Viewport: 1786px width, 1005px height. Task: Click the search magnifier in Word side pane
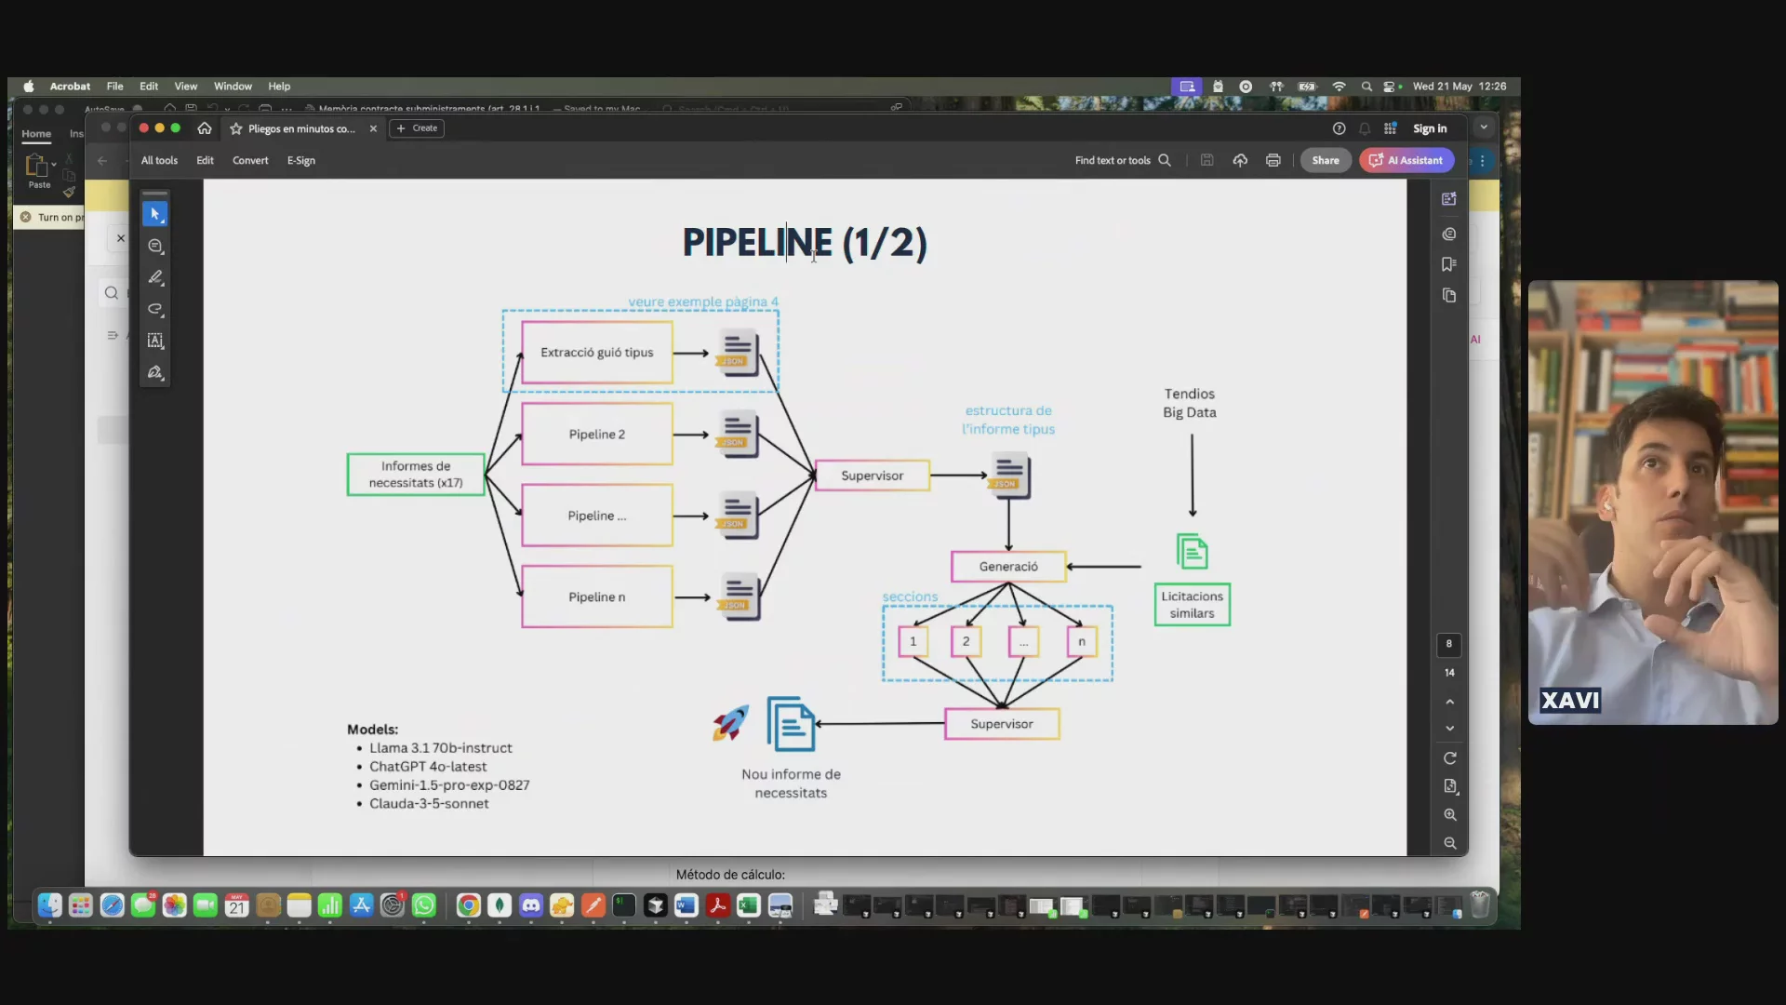pyautogui.click(x=112, y=293)
